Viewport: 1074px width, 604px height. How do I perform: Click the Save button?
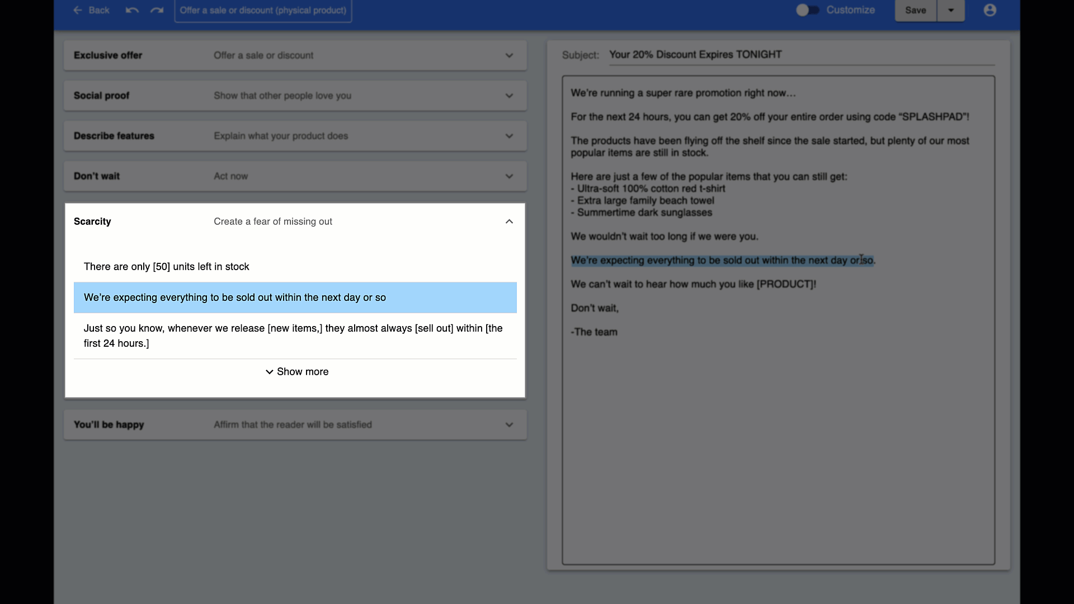tap(915, 11)
